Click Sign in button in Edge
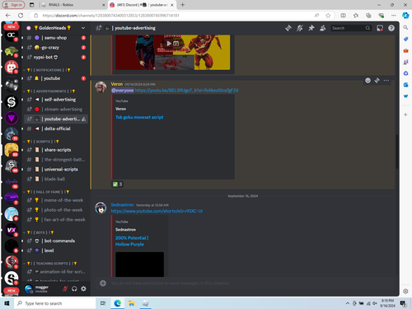The image size is (412, 309). (13, 5)
